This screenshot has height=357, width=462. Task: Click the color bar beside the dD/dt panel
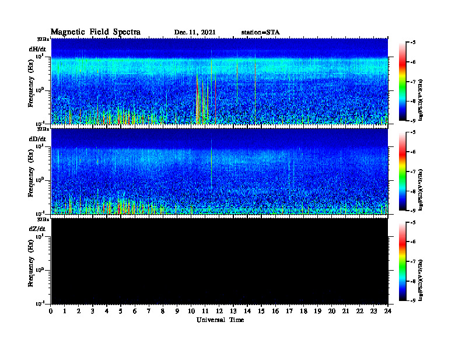[402, 171]
